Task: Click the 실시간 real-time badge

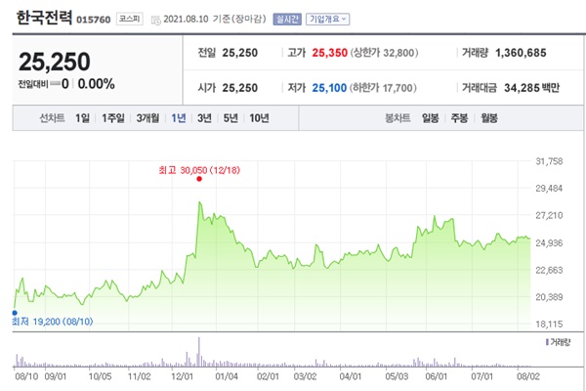Action: pos(287,20)
